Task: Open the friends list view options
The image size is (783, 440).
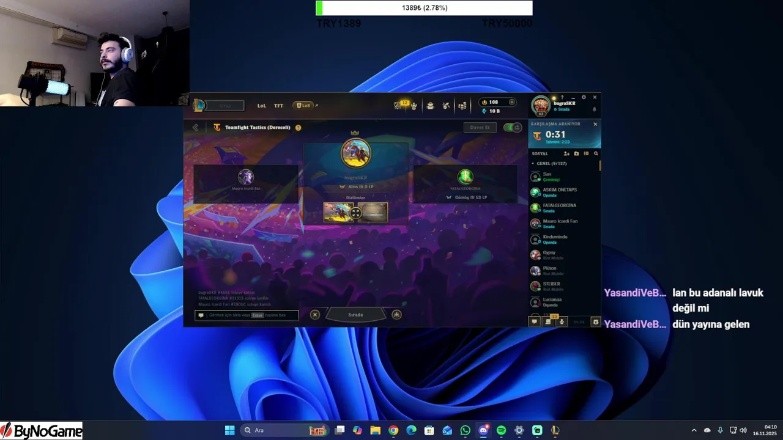Action: tap(586, 153)
